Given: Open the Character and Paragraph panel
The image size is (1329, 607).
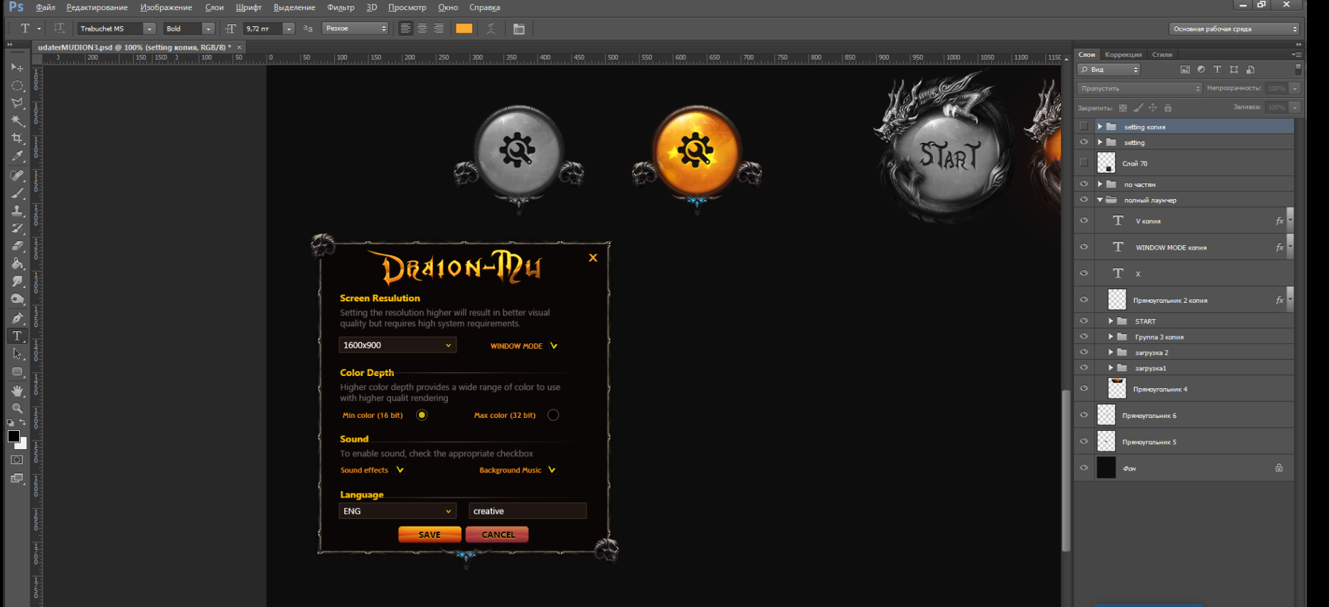Looking at the screenshot, I should click(x=519, y=29).
